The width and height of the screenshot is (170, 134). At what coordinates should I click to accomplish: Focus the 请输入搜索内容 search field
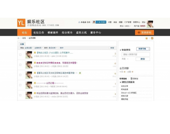point(136,55)
